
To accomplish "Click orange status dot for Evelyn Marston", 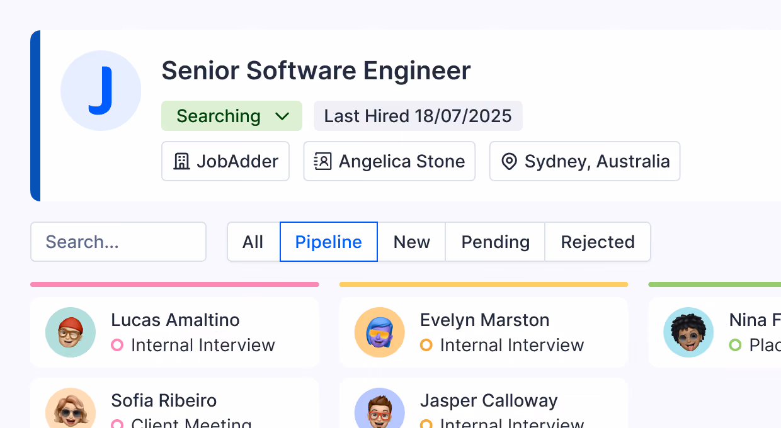I will tap(426, 345).
